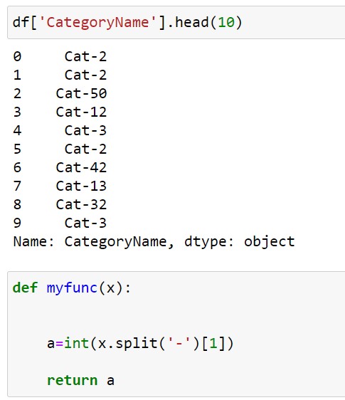
Task: Select the Cat-2 value in row 1
Action: click(85, 75)
